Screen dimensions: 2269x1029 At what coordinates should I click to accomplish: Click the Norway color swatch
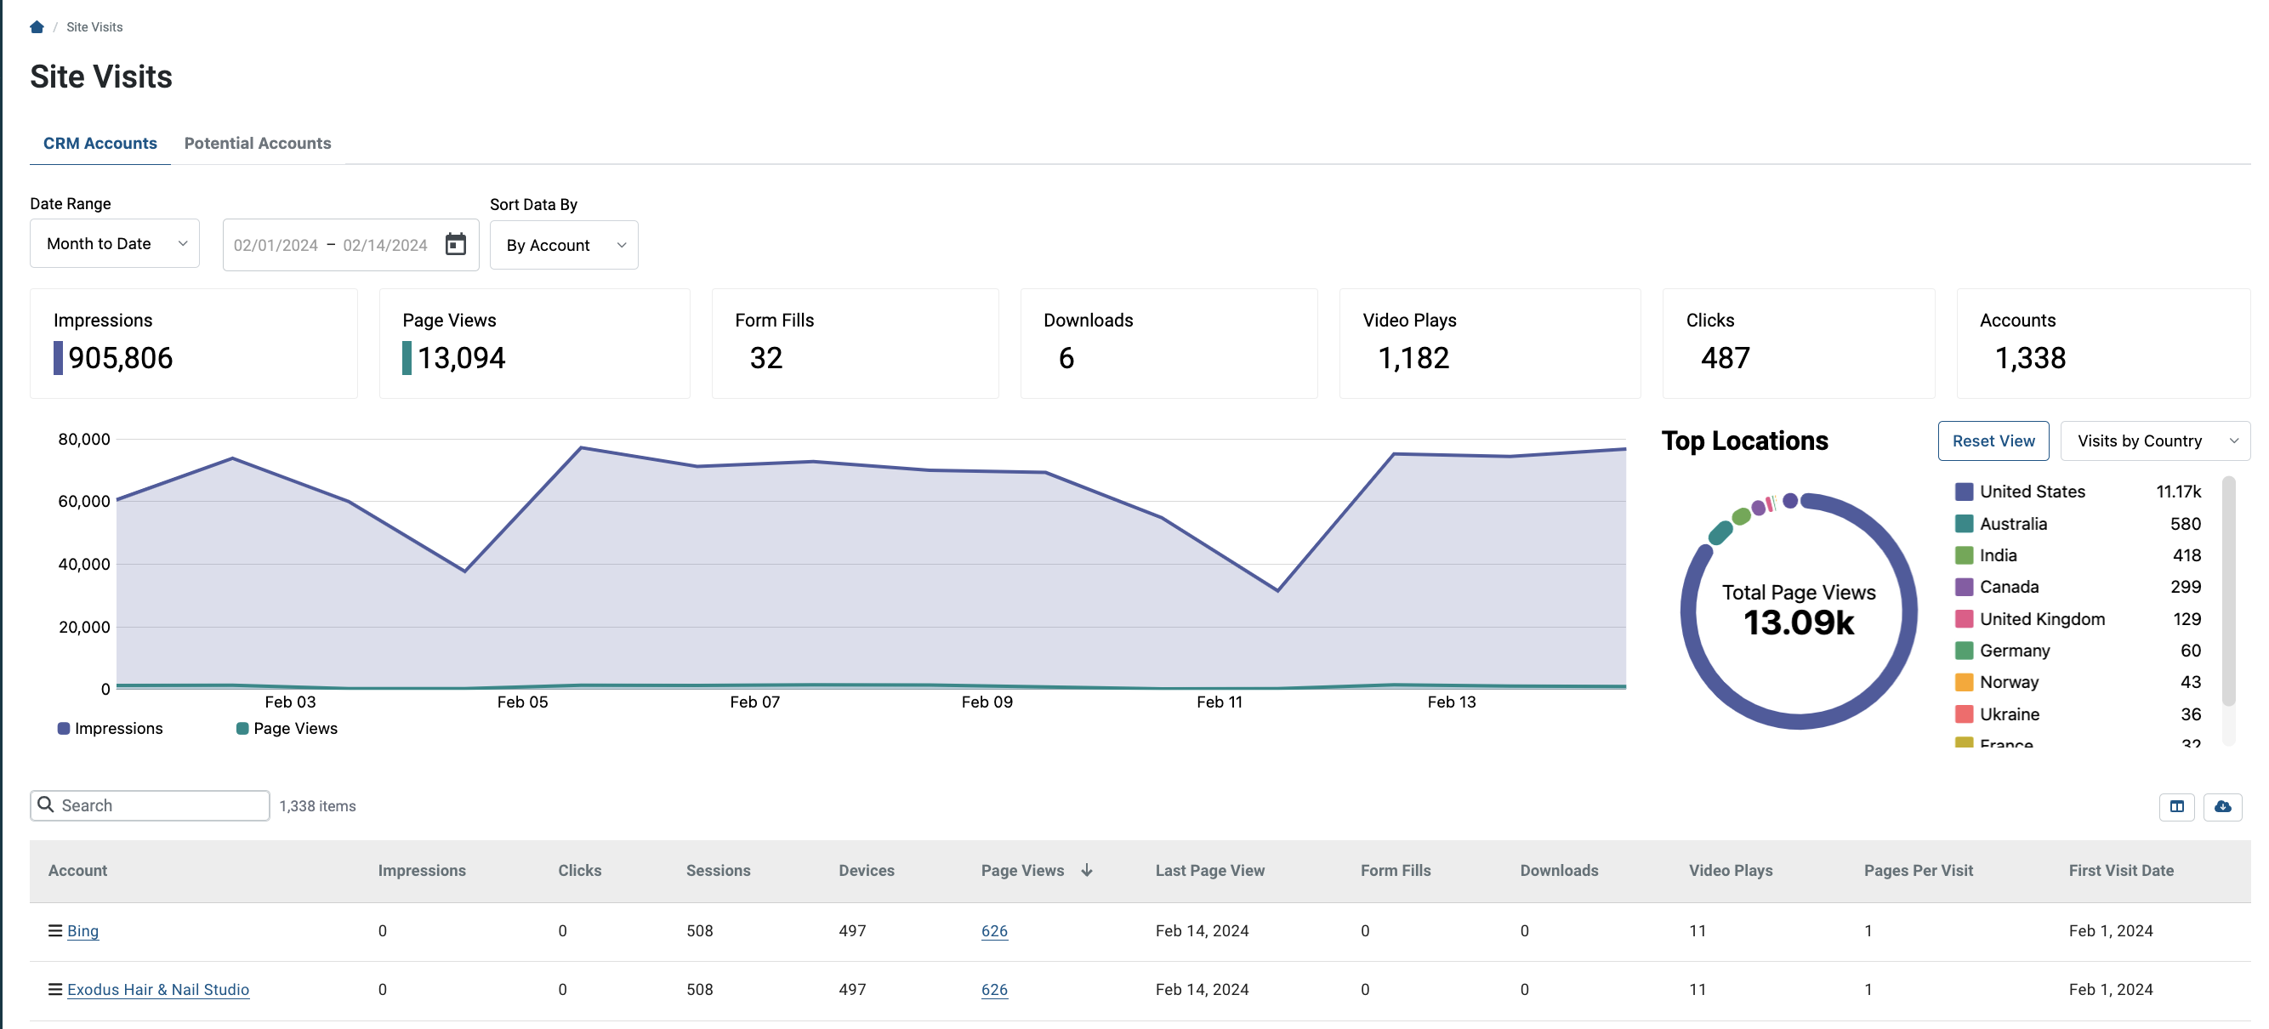[1964, 682]
